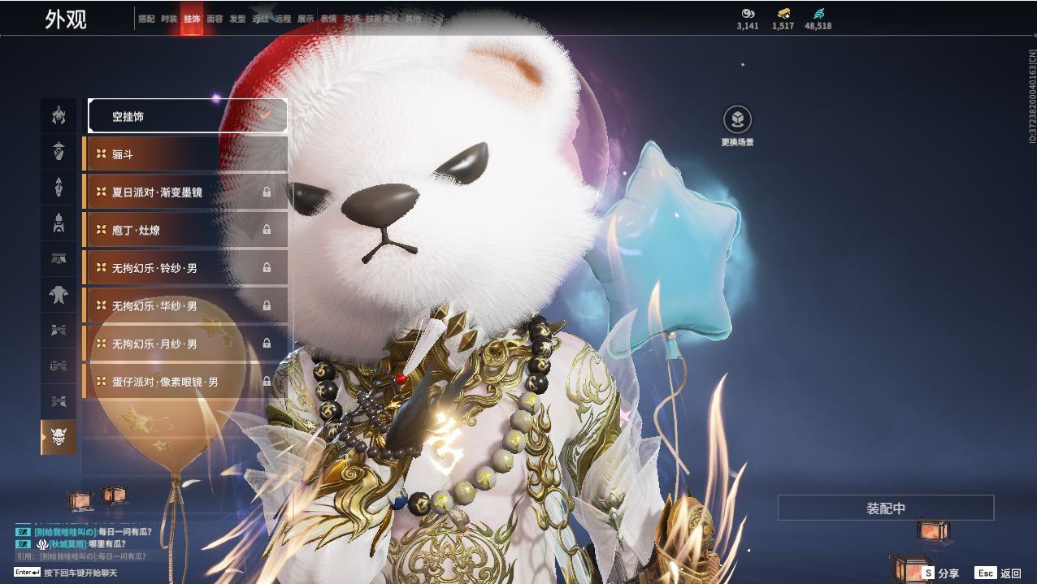Click the silver coin currency icon
Screen dimensions: 1037x584
748,13
